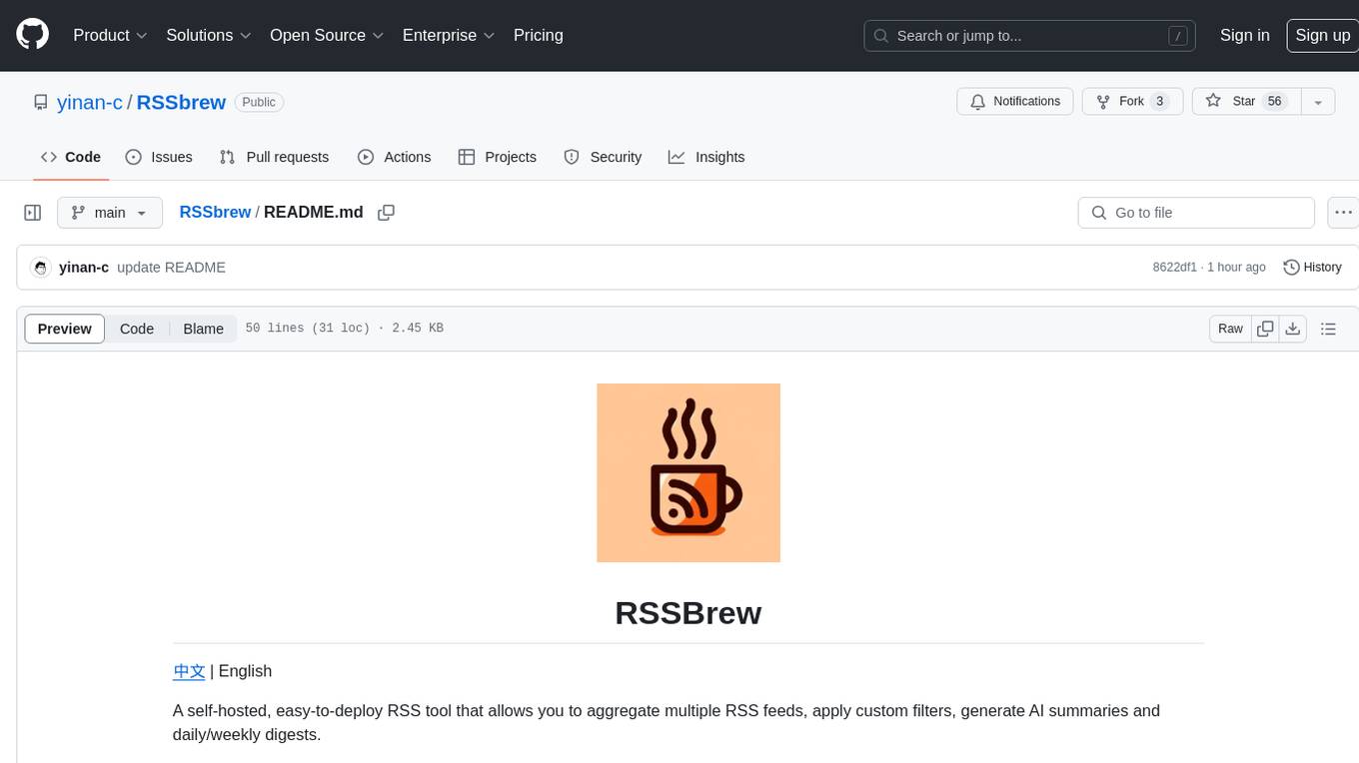Open commit author yinan-c link
The image size is (1359, 763).
(x=84, y=268)
